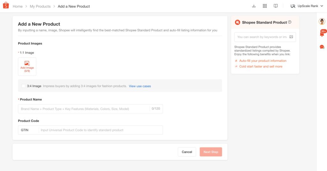Enable the 3:4 Image checkbox
The height and width of the screenshot is (171, 327).
tap(23, 86)
